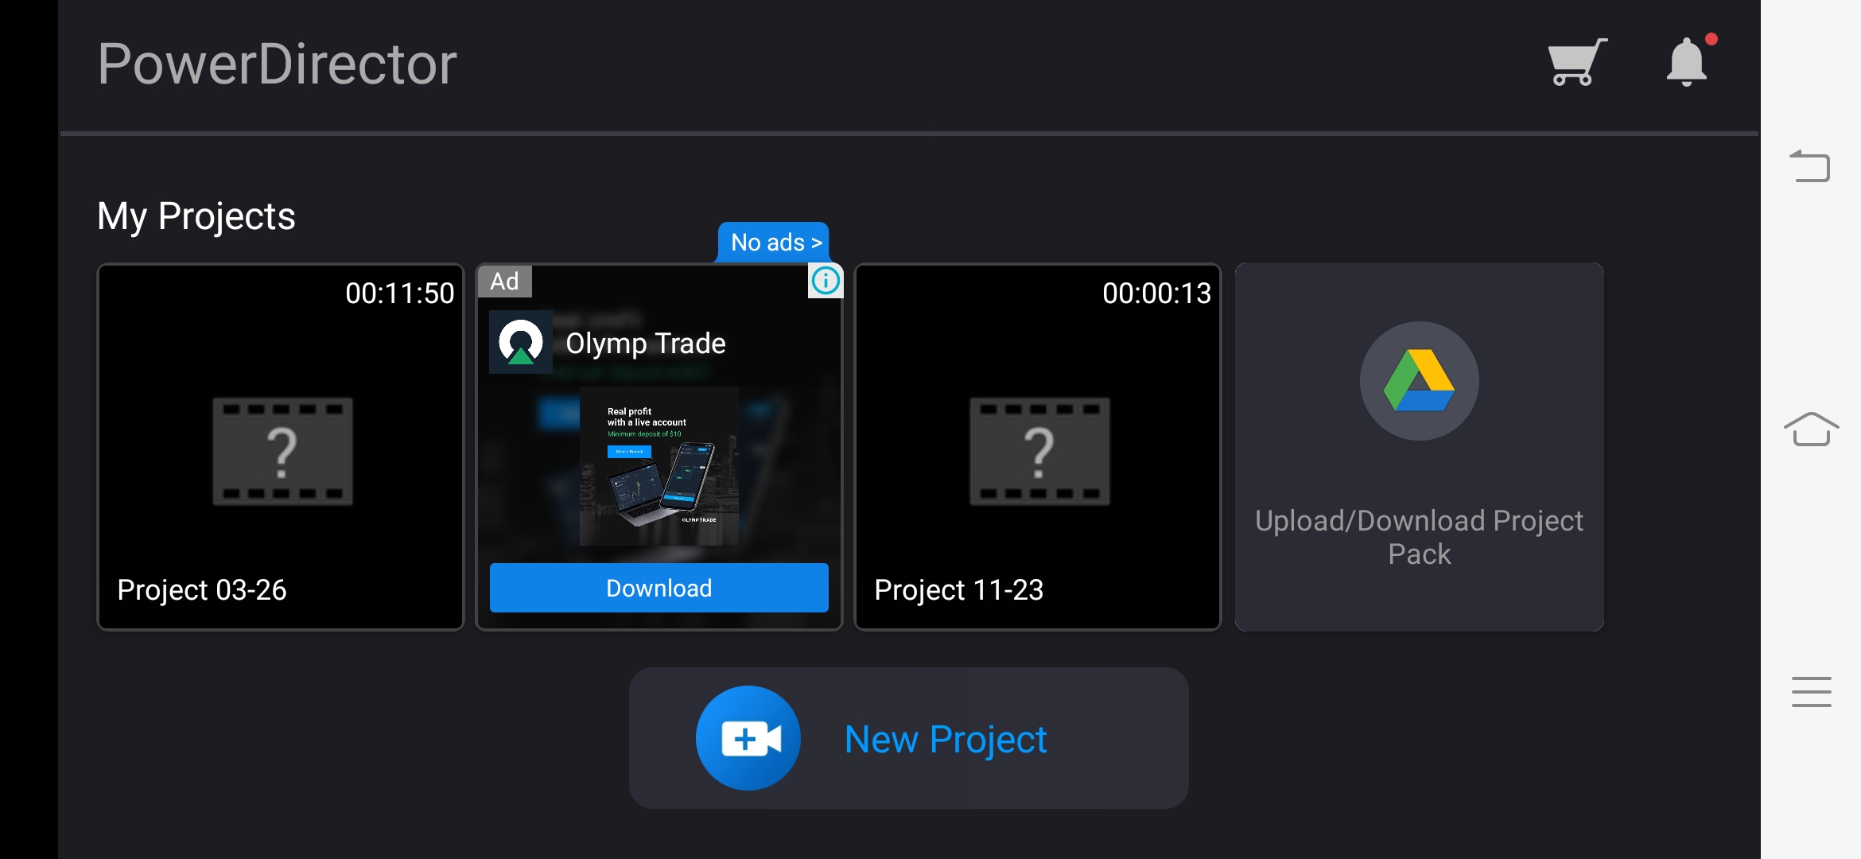Click the PowerDirector title
The width and height of the screenshot is (1861, 859).
[278, 64]
